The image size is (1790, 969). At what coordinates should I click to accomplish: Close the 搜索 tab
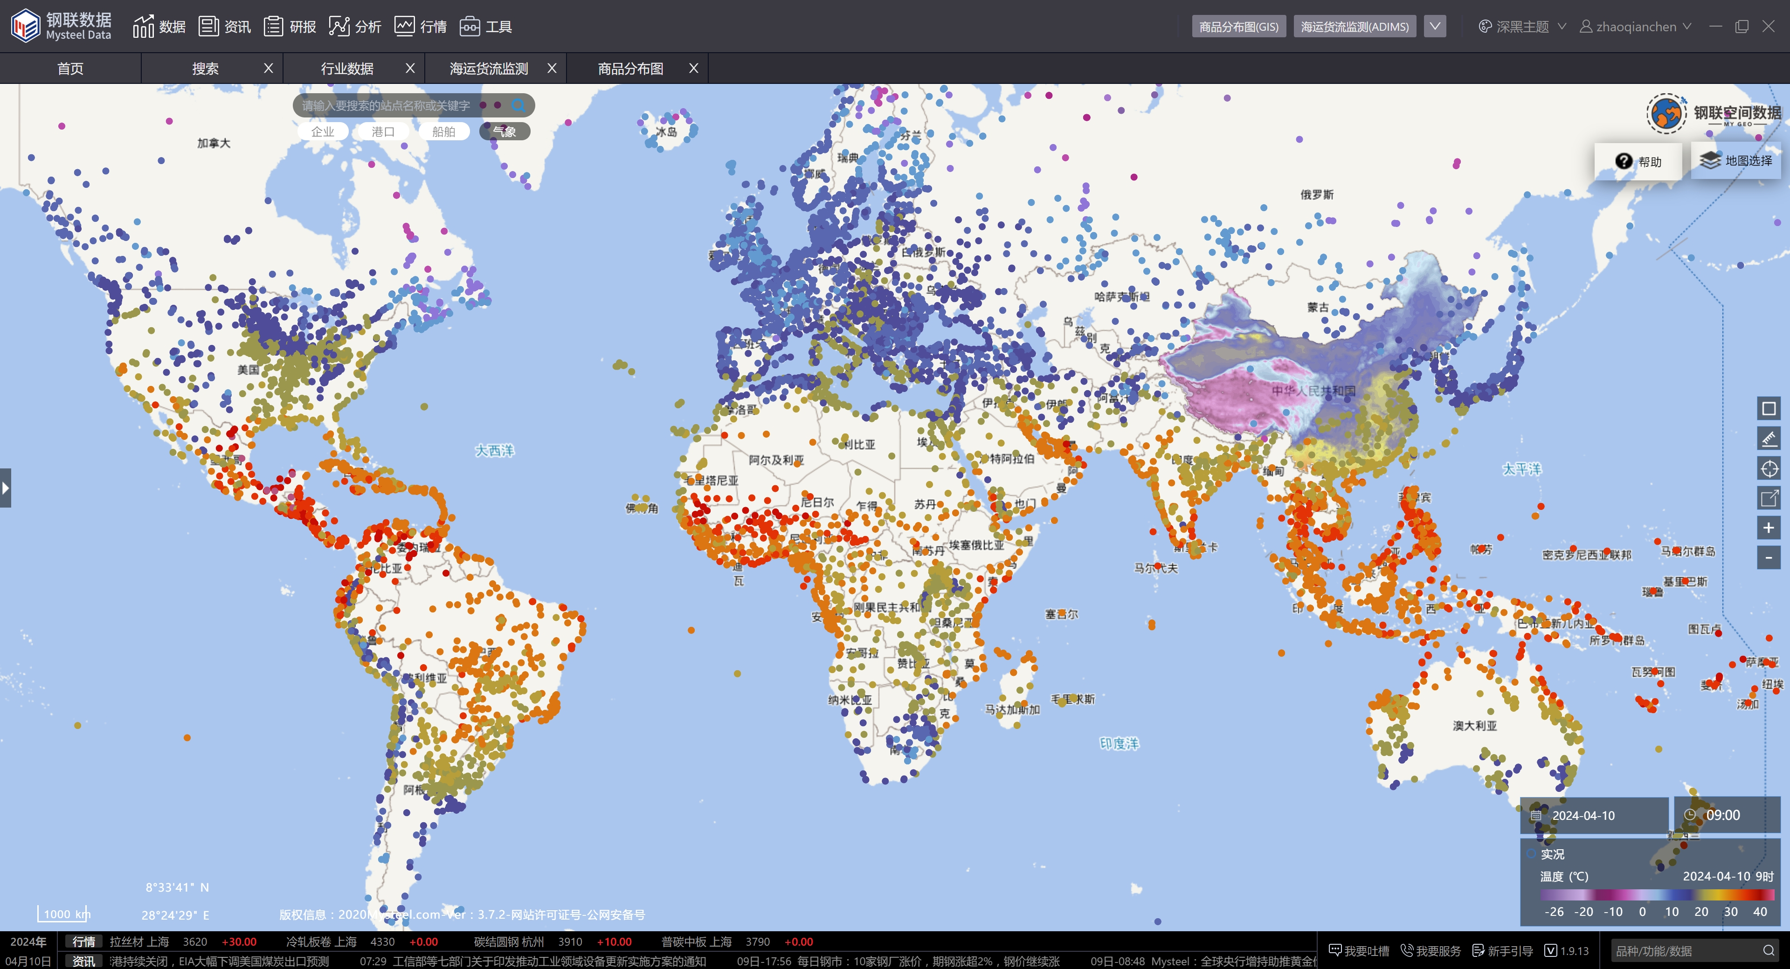tap(268, 68)
